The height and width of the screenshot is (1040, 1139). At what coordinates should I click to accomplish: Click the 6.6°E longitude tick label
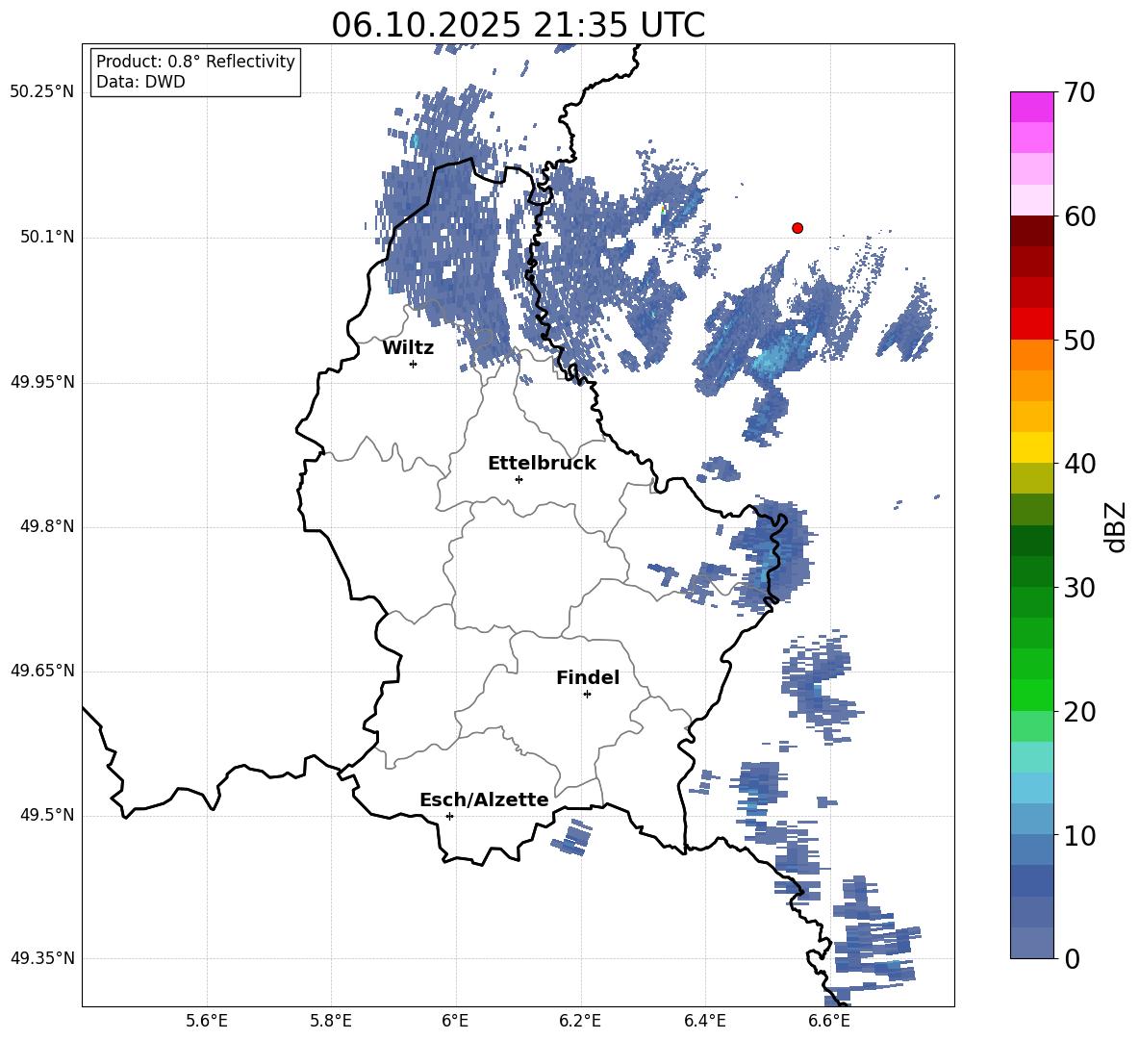829,1021
